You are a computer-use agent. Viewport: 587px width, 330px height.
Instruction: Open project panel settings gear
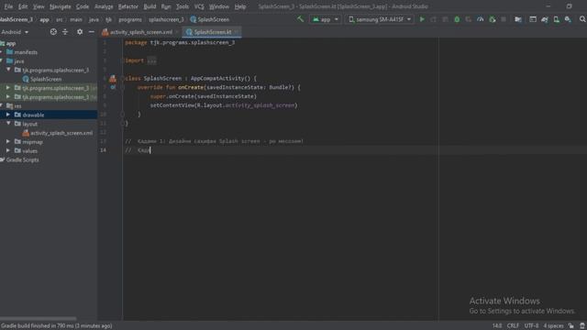(80, 32)
